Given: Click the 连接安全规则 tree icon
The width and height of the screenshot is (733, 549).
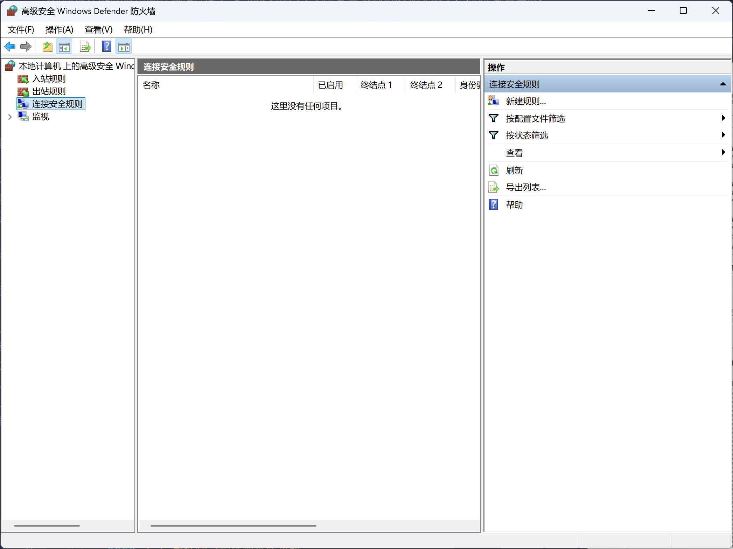Looking at the screenshot, I should [x=23, y=104].
